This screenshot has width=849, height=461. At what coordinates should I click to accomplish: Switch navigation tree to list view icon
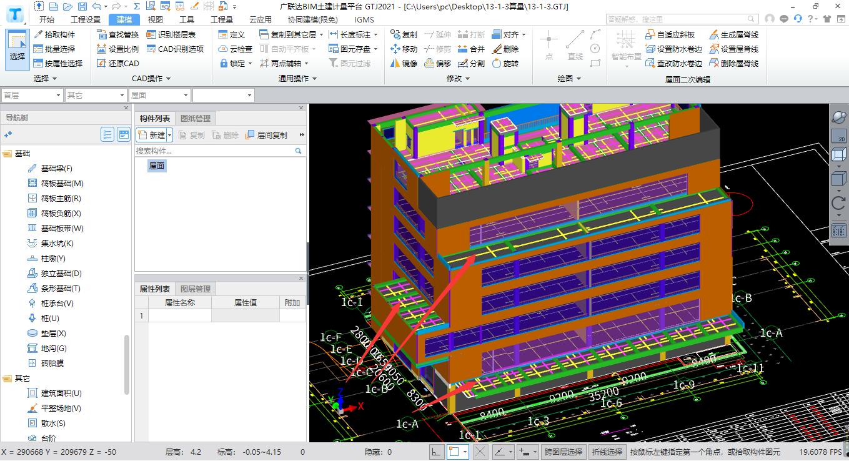pos(107,134)
